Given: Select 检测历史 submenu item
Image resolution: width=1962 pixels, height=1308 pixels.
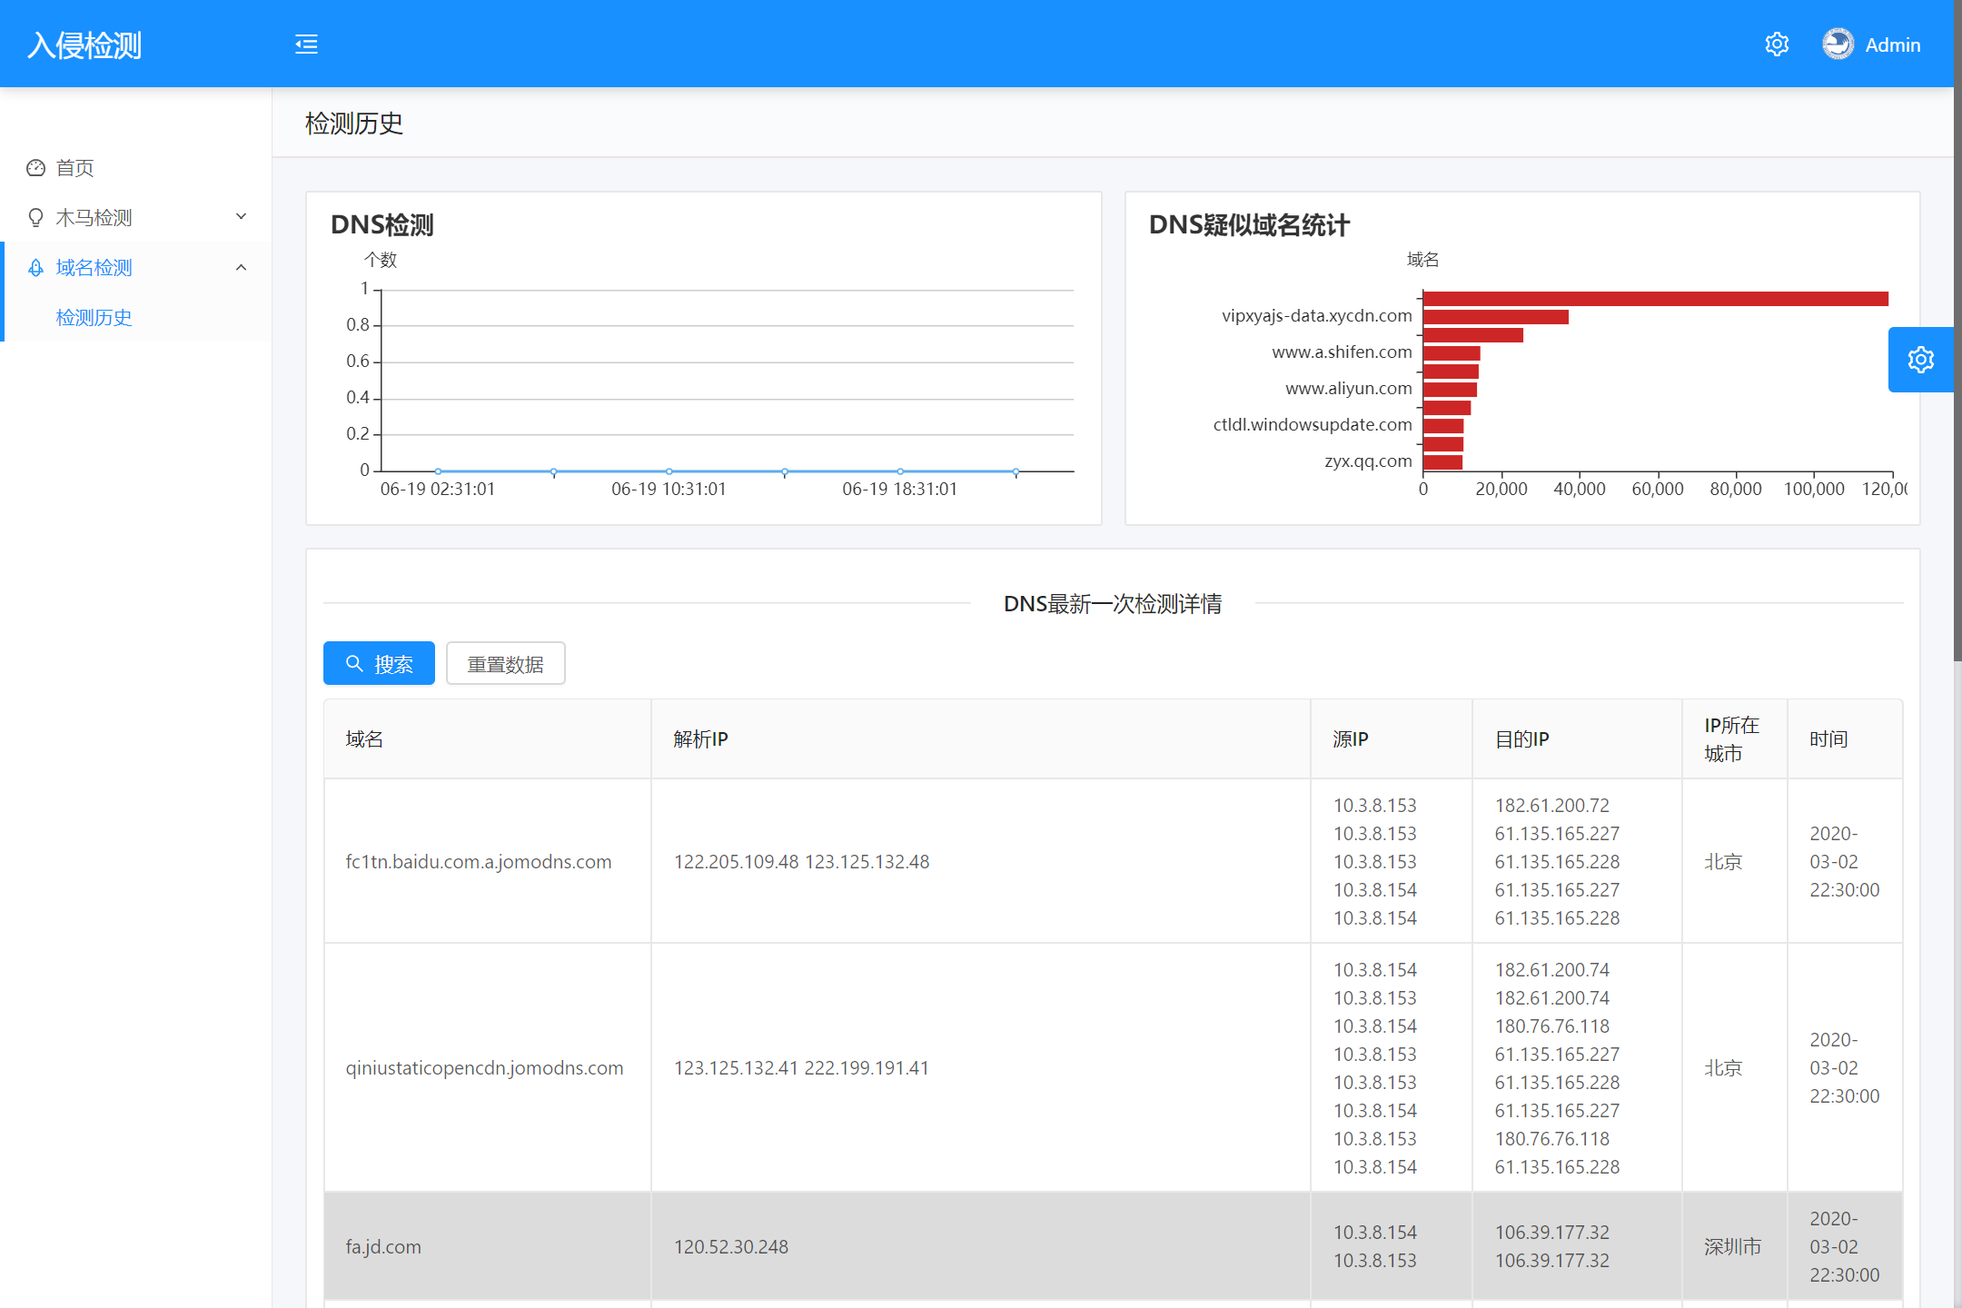Looking at the screenshot, I should (94, 318).
